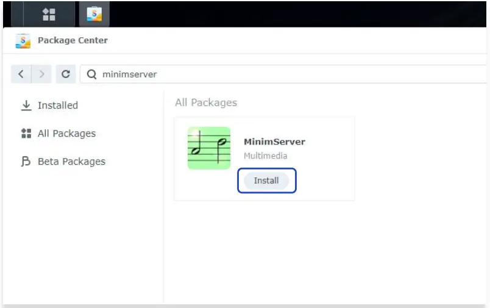Go back with the left arrow
Image resolution: width=490 pixels, height=308 pixels.
tap(21, 74)
